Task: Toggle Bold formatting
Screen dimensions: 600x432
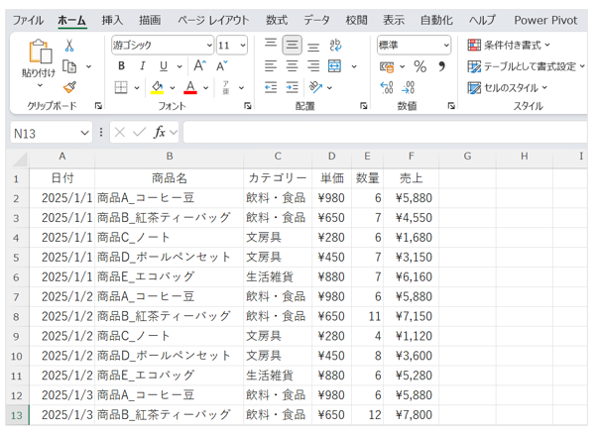Action: click(121, 66)
